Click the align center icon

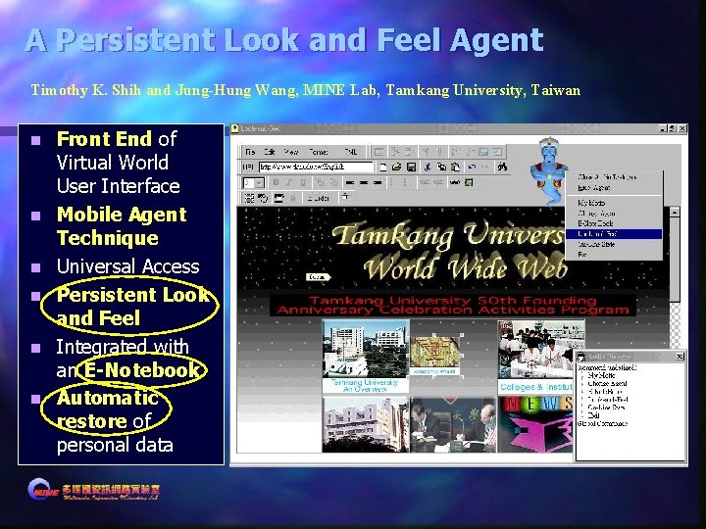[x=364, y=182]
